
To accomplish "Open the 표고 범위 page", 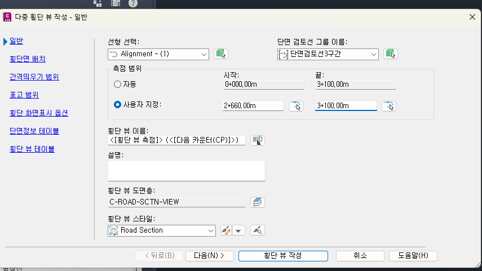I will [24, 95].
